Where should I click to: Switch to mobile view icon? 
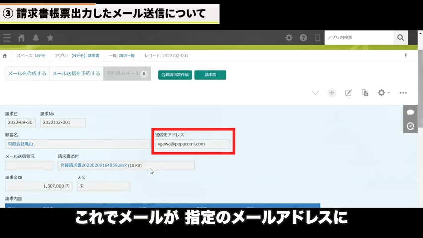click(x=317, y=38)
